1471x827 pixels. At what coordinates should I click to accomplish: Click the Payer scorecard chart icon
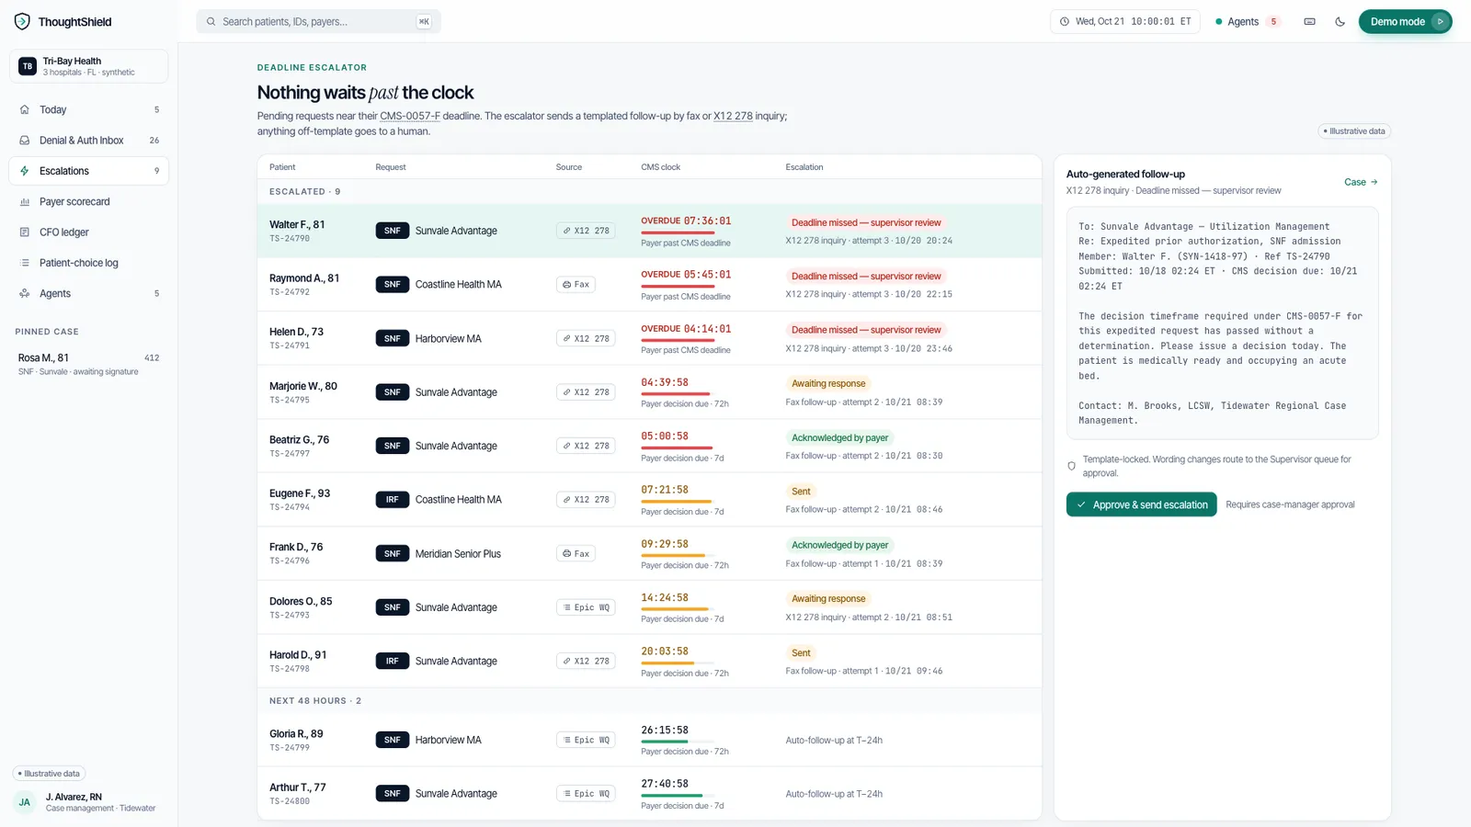[x=25, y=202]
